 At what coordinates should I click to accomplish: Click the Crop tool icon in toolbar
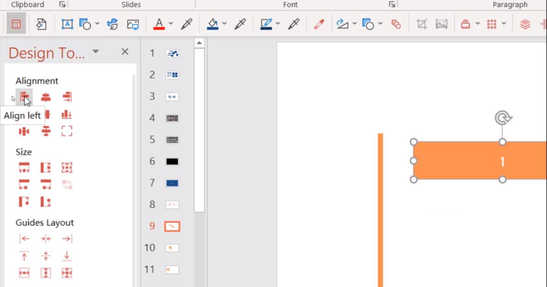pyautogui.click(x=422, y=24)
